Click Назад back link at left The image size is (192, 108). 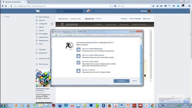tap(7, 16)
